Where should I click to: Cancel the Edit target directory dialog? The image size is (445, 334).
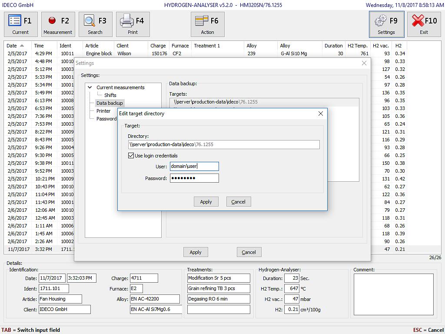238,202
